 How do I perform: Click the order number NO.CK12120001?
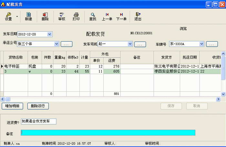(x=141, y=33)
